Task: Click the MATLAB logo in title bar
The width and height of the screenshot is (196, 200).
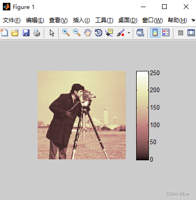Action: point(7,7)
